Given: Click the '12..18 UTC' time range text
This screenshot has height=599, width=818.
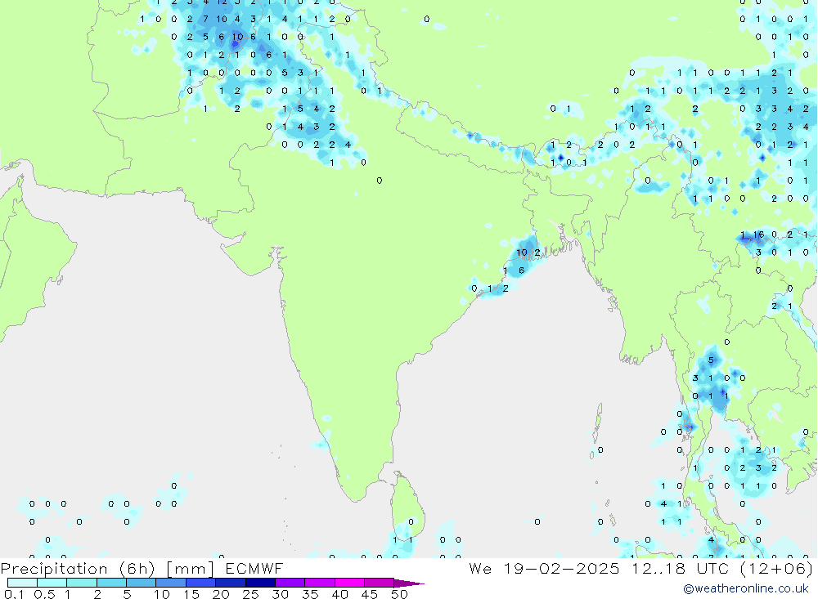Looking at the screenshot, I should [680, 568].
